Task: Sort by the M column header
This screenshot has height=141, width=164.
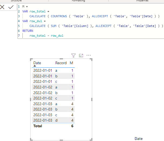Action: pos(71,63)
